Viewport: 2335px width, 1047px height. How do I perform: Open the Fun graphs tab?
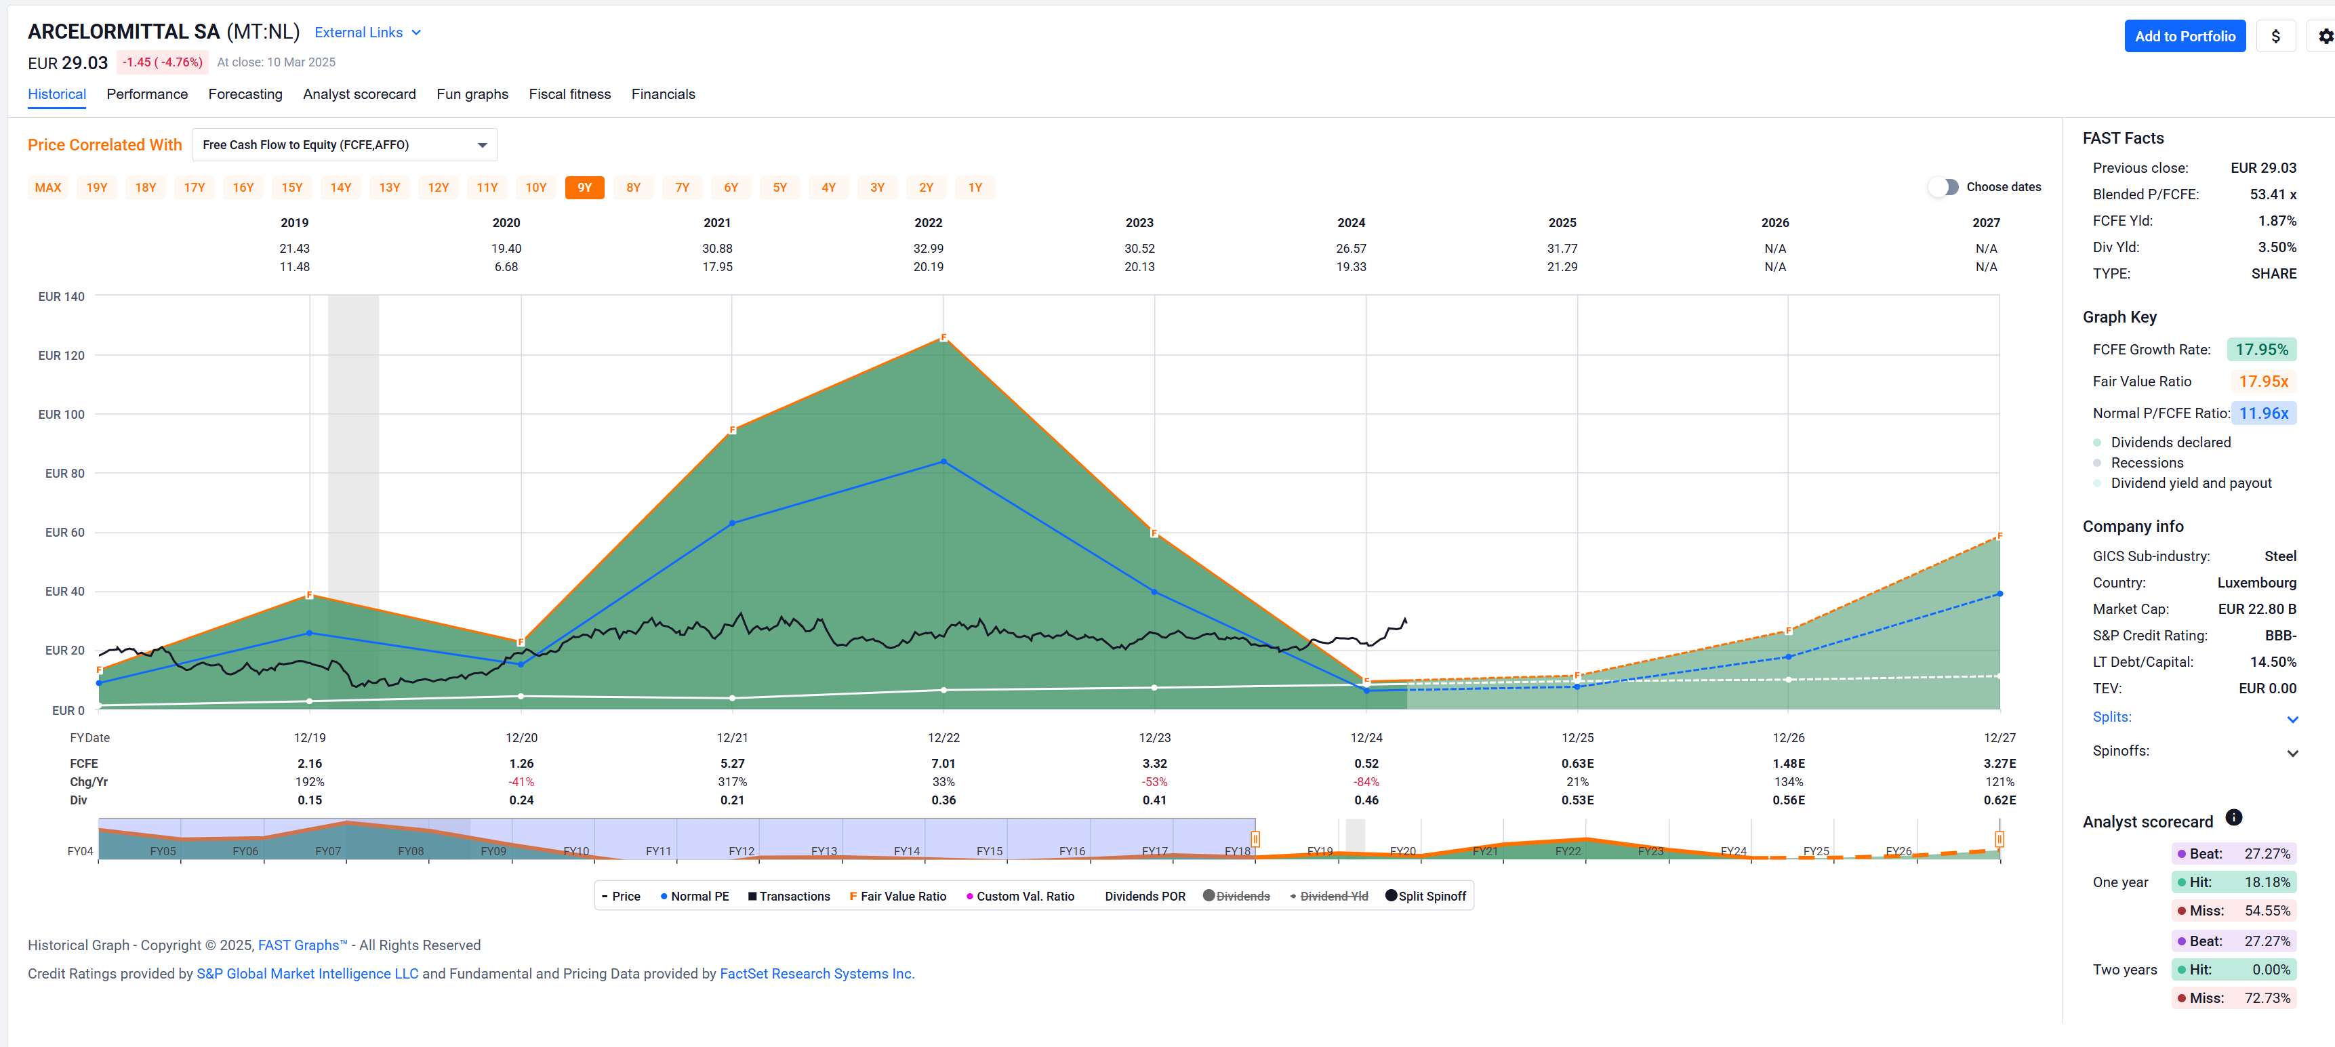point(472,94)
